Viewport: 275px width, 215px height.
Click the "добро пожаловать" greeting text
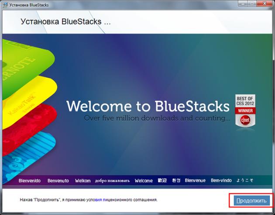coord(112,181)
